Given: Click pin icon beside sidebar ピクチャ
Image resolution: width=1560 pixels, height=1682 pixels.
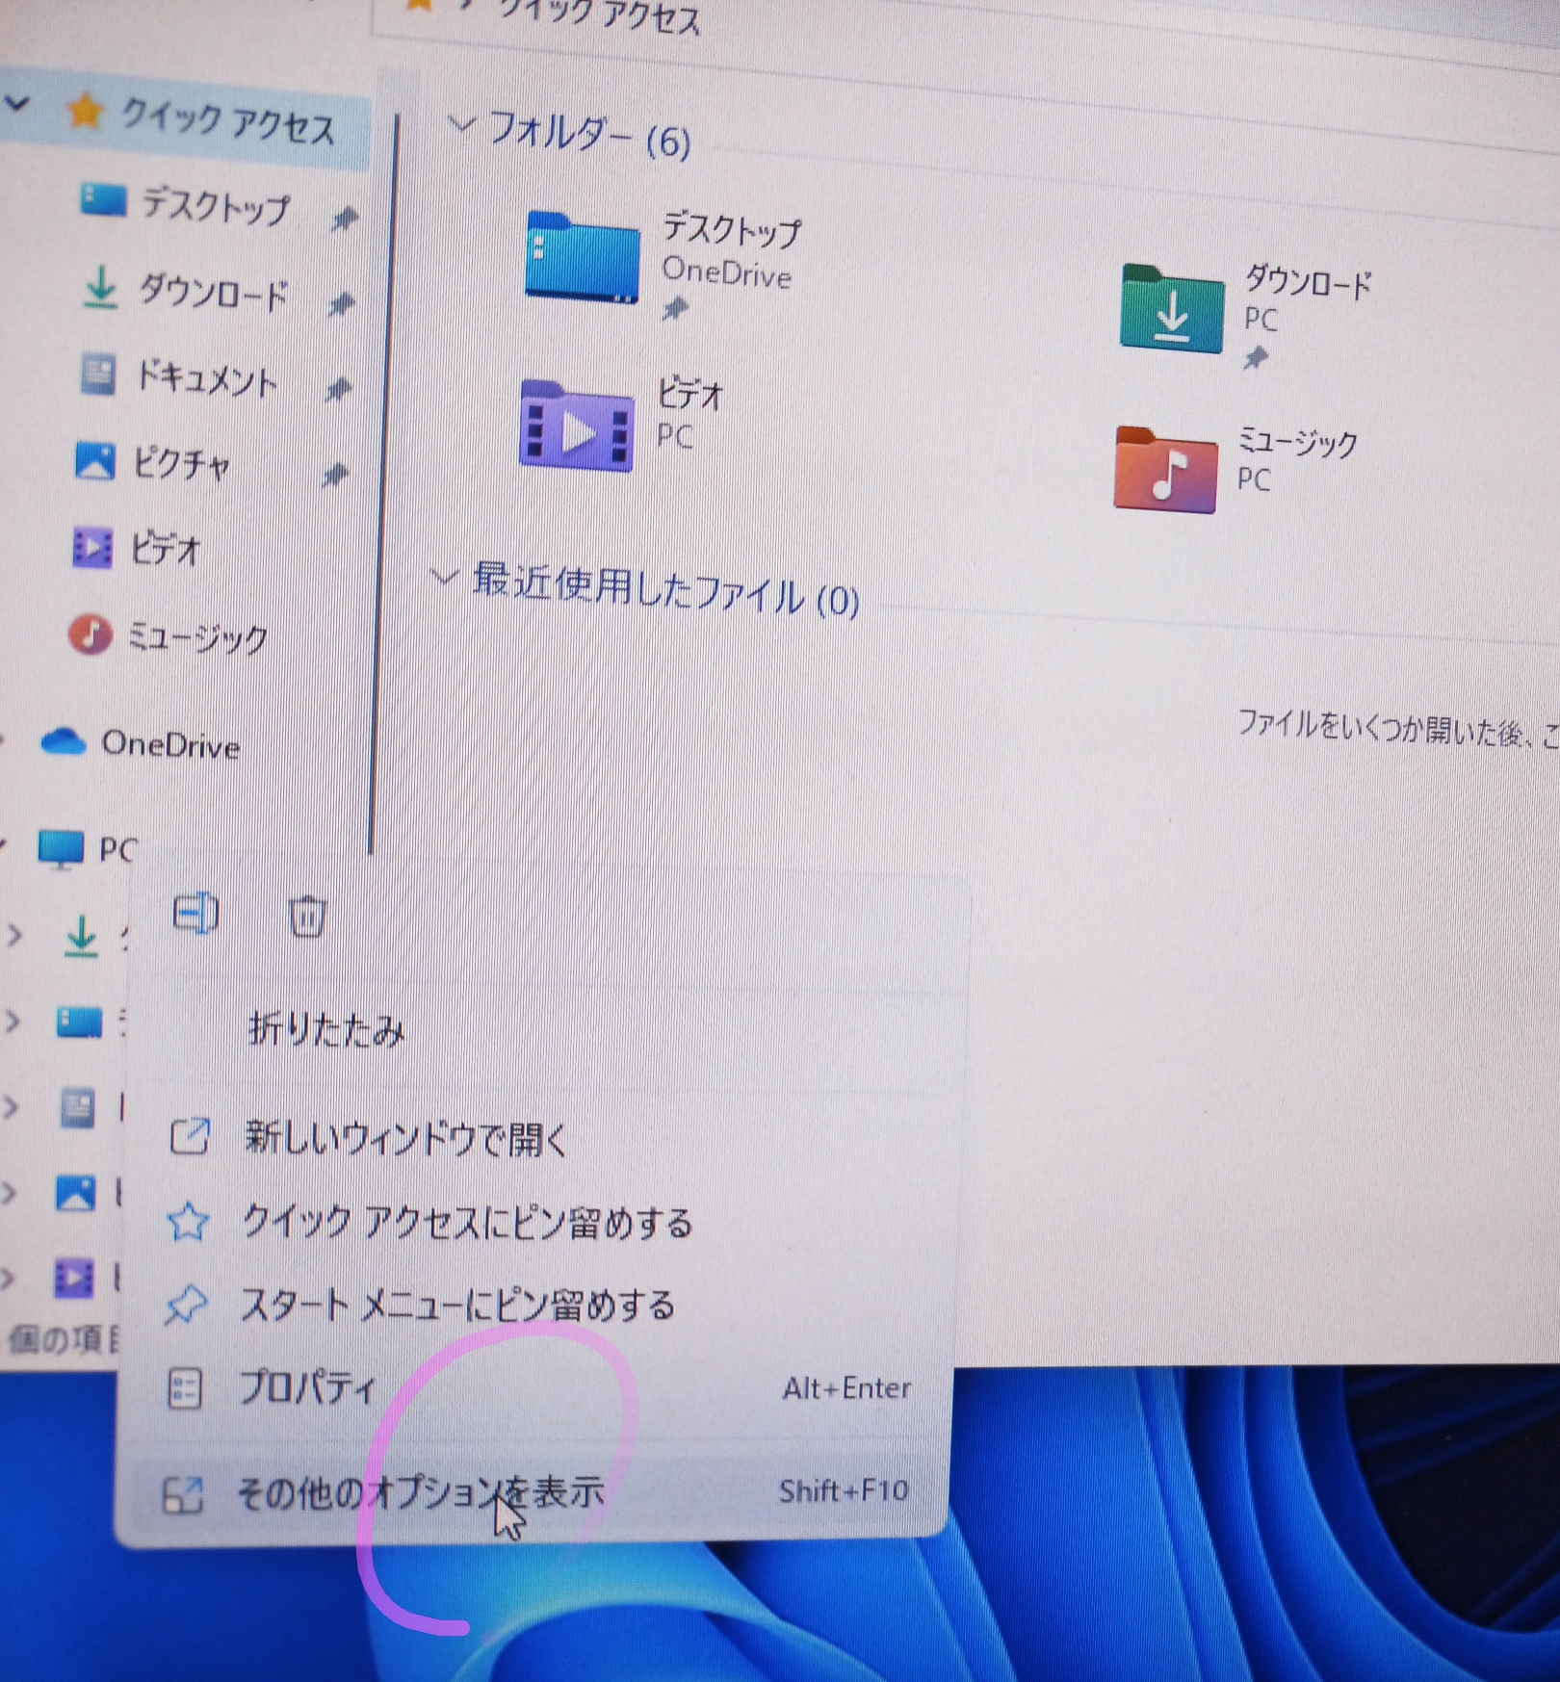Looking at the screenshot, I should tap(334, 475).
